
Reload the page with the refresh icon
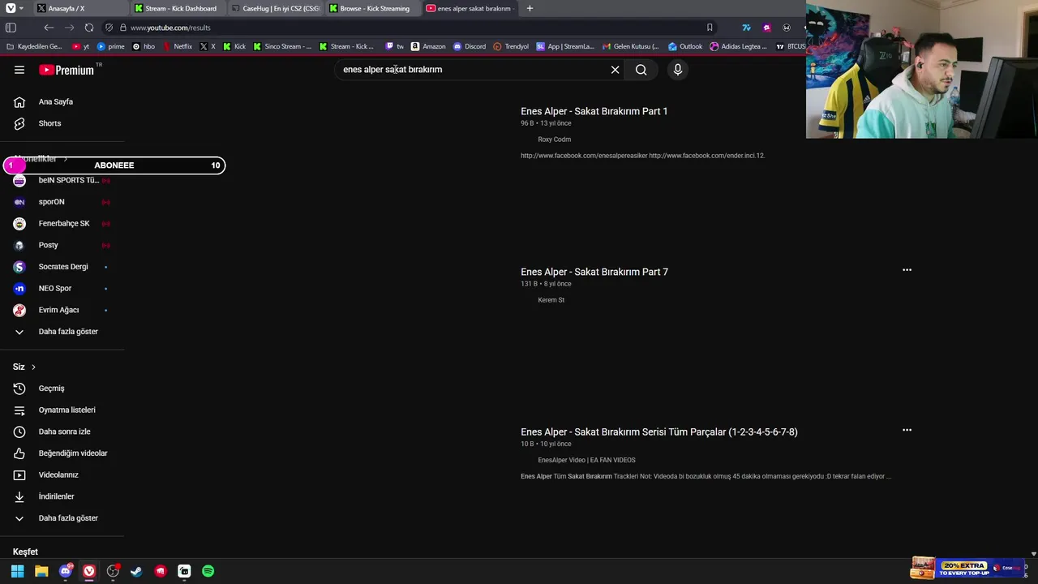[x=89, y=28]
